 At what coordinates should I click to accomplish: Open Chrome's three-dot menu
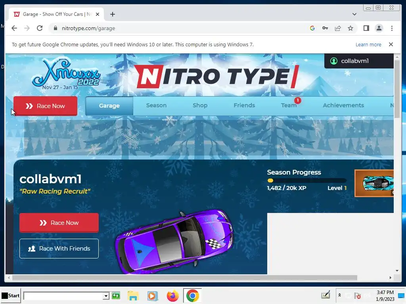(392, 28)
